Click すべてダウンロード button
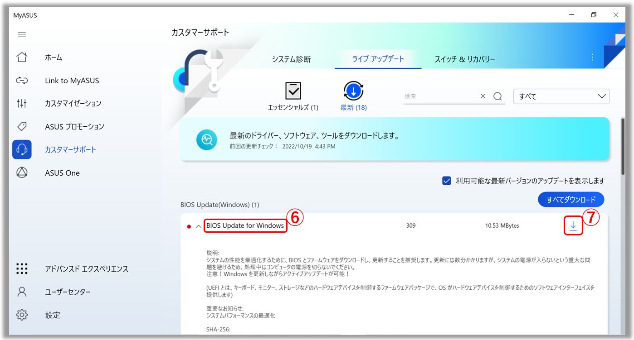This screenshot has height=340, width=634. click(x=571, y=200)
